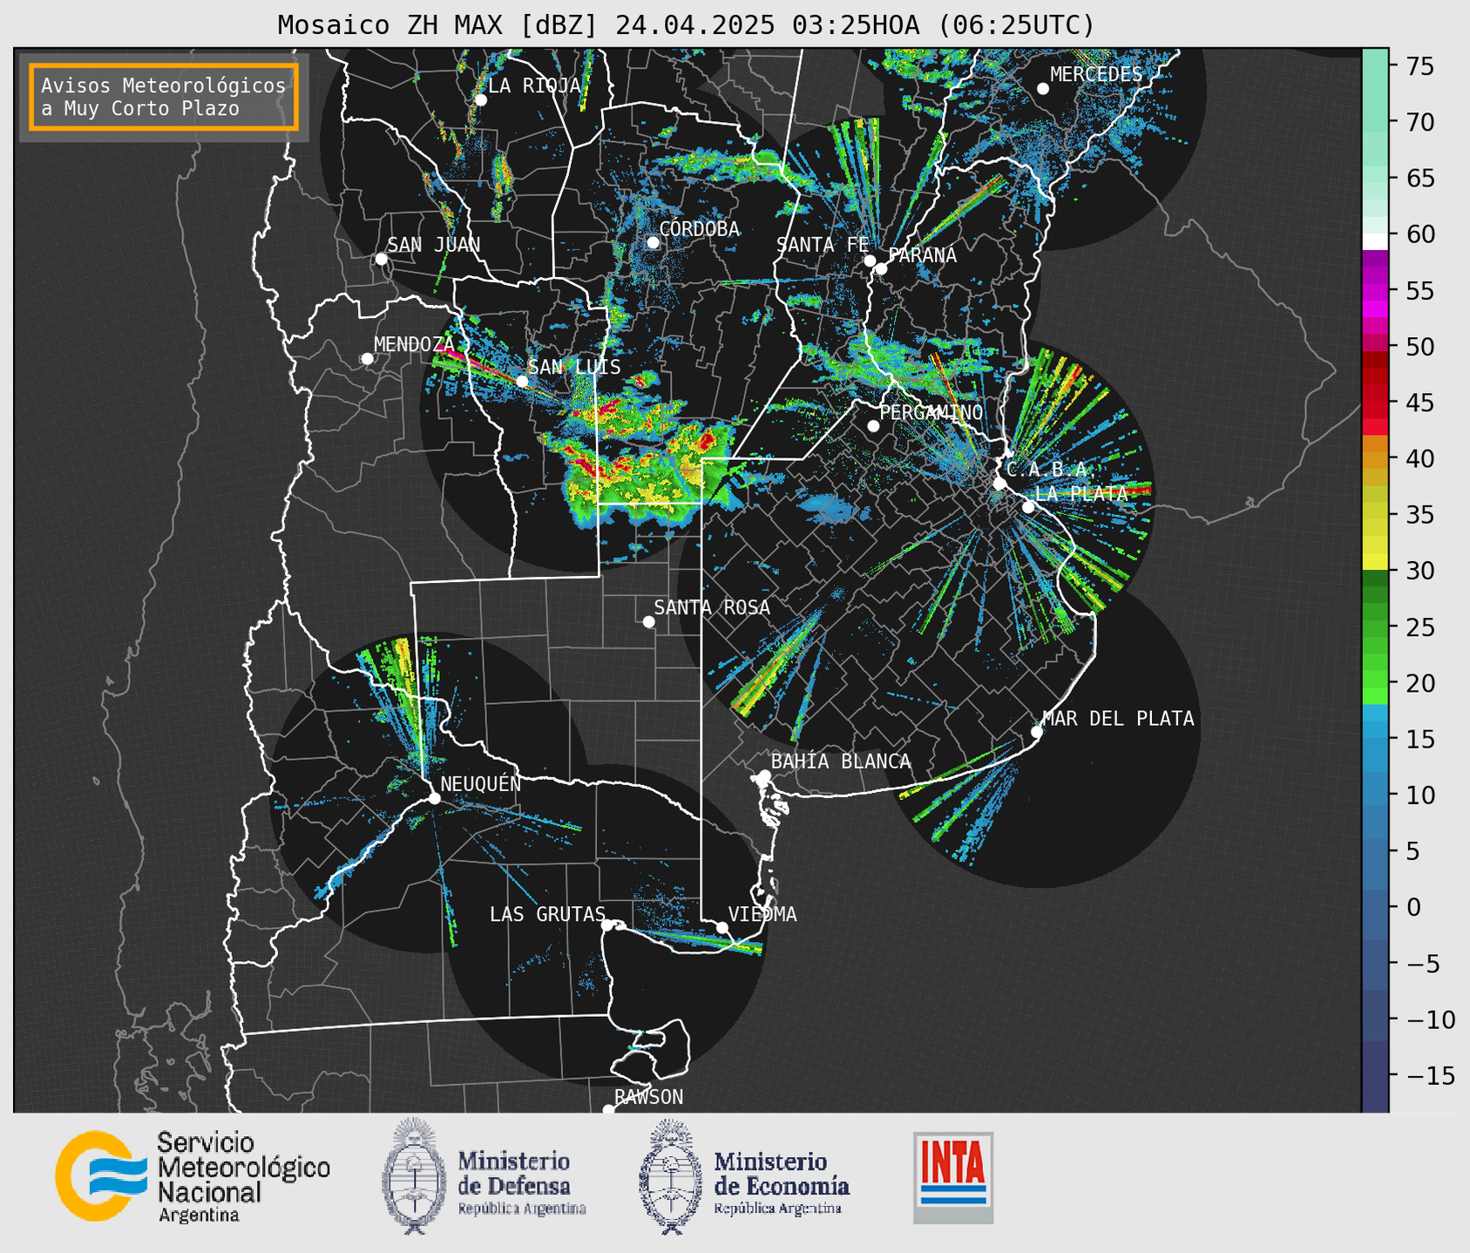Click the PERGAMINO city marker dot

(x=873, y=426)
